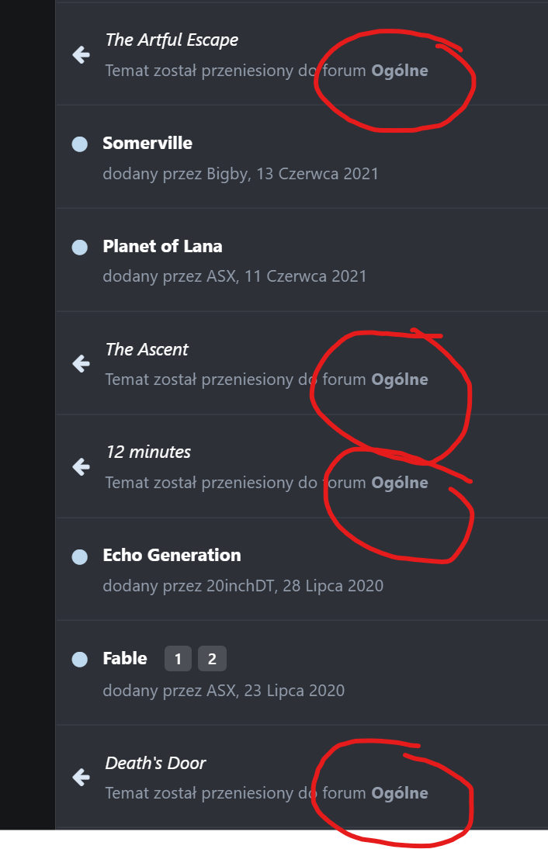Go to page 2 of Fable

pyautogui.click(x=212, y=659)
